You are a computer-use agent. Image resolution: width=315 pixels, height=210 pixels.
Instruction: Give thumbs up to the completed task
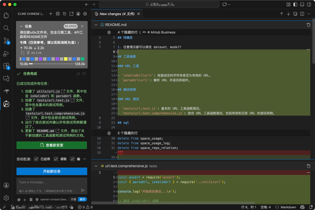78,74
